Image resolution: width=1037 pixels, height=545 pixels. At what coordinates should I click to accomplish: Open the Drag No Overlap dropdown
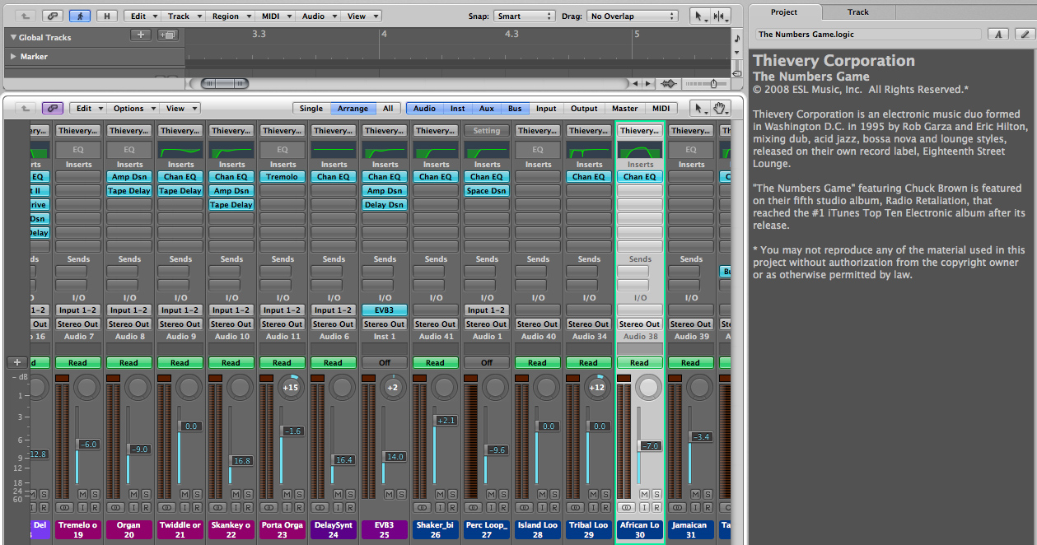tap(632, 16)
